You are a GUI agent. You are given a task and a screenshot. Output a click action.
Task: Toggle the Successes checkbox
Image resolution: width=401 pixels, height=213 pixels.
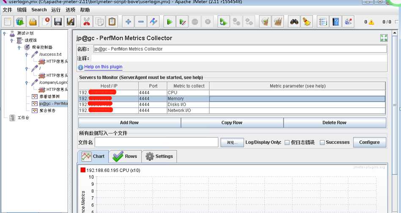(x=322, y=142)
